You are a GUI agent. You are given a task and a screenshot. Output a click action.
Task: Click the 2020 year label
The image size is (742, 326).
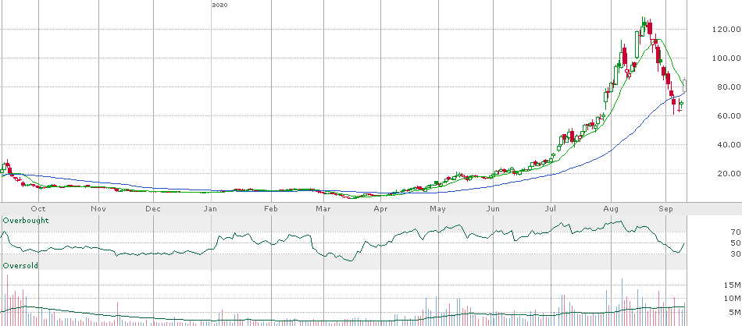(x=219, y=5)
